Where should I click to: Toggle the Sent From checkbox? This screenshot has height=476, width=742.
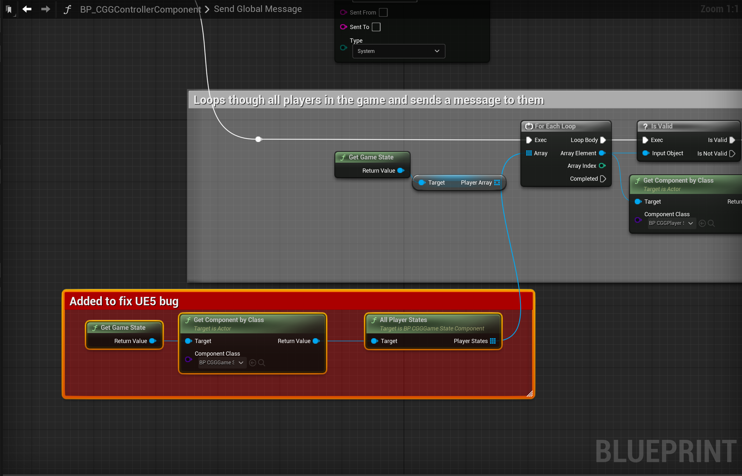383,13
